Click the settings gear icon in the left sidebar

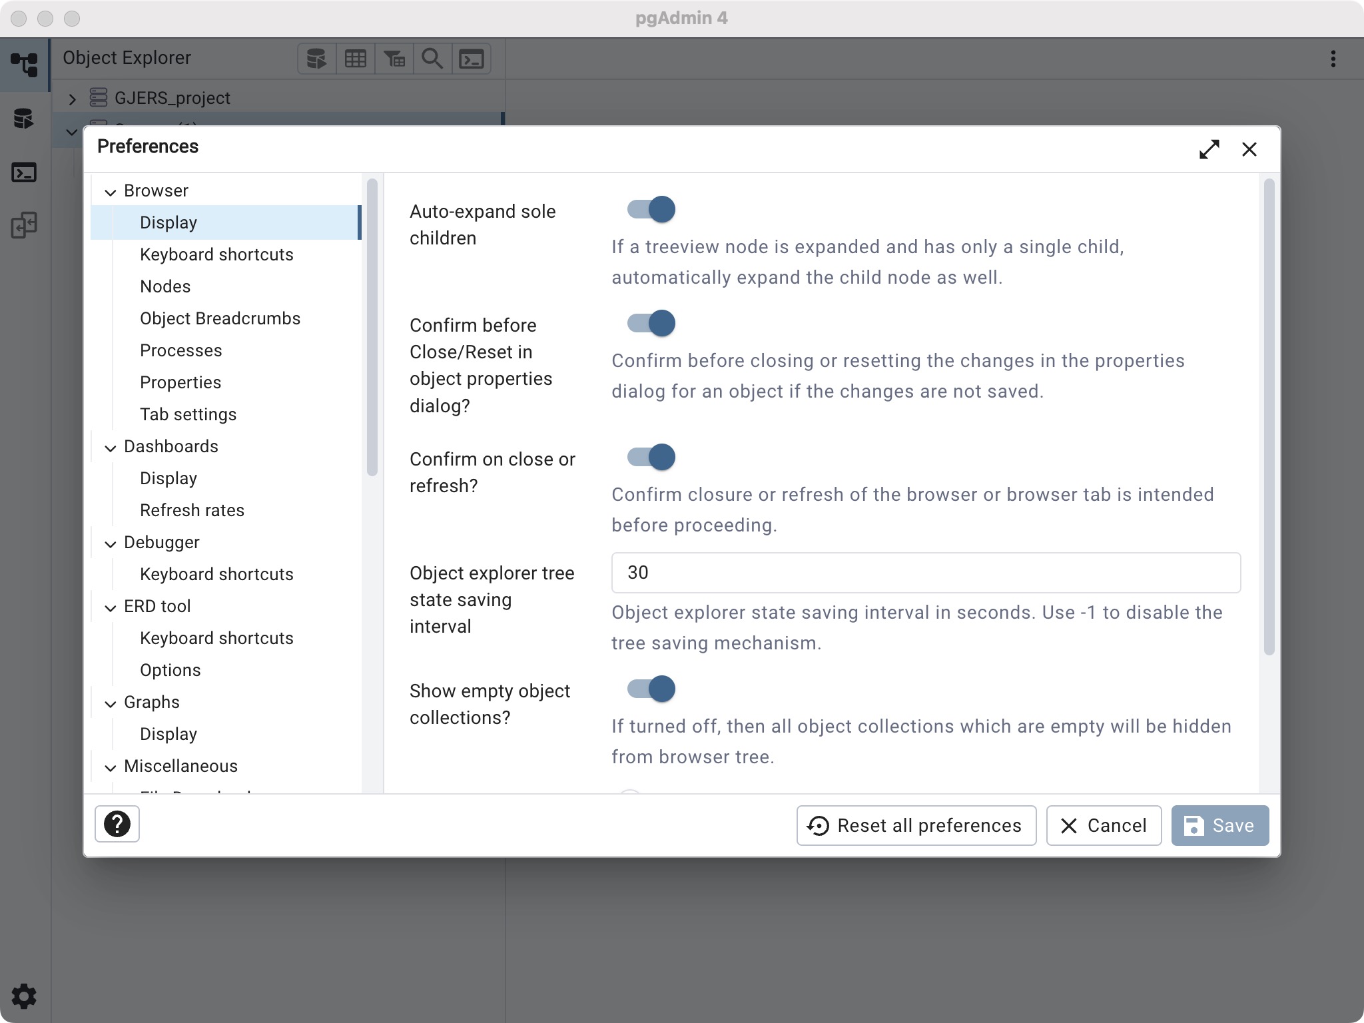25,996
